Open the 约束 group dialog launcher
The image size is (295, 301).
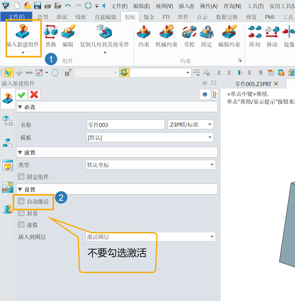(x=240, y=61)
